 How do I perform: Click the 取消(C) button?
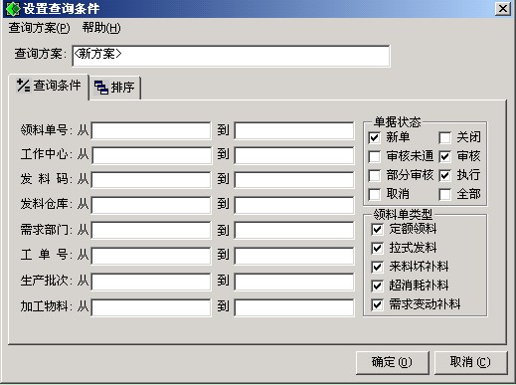(470, 362)
